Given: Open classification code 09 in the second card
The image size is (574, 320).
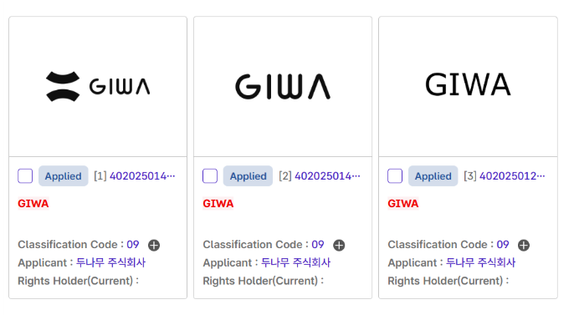Looking at the screenshot, I should [318, 244].
